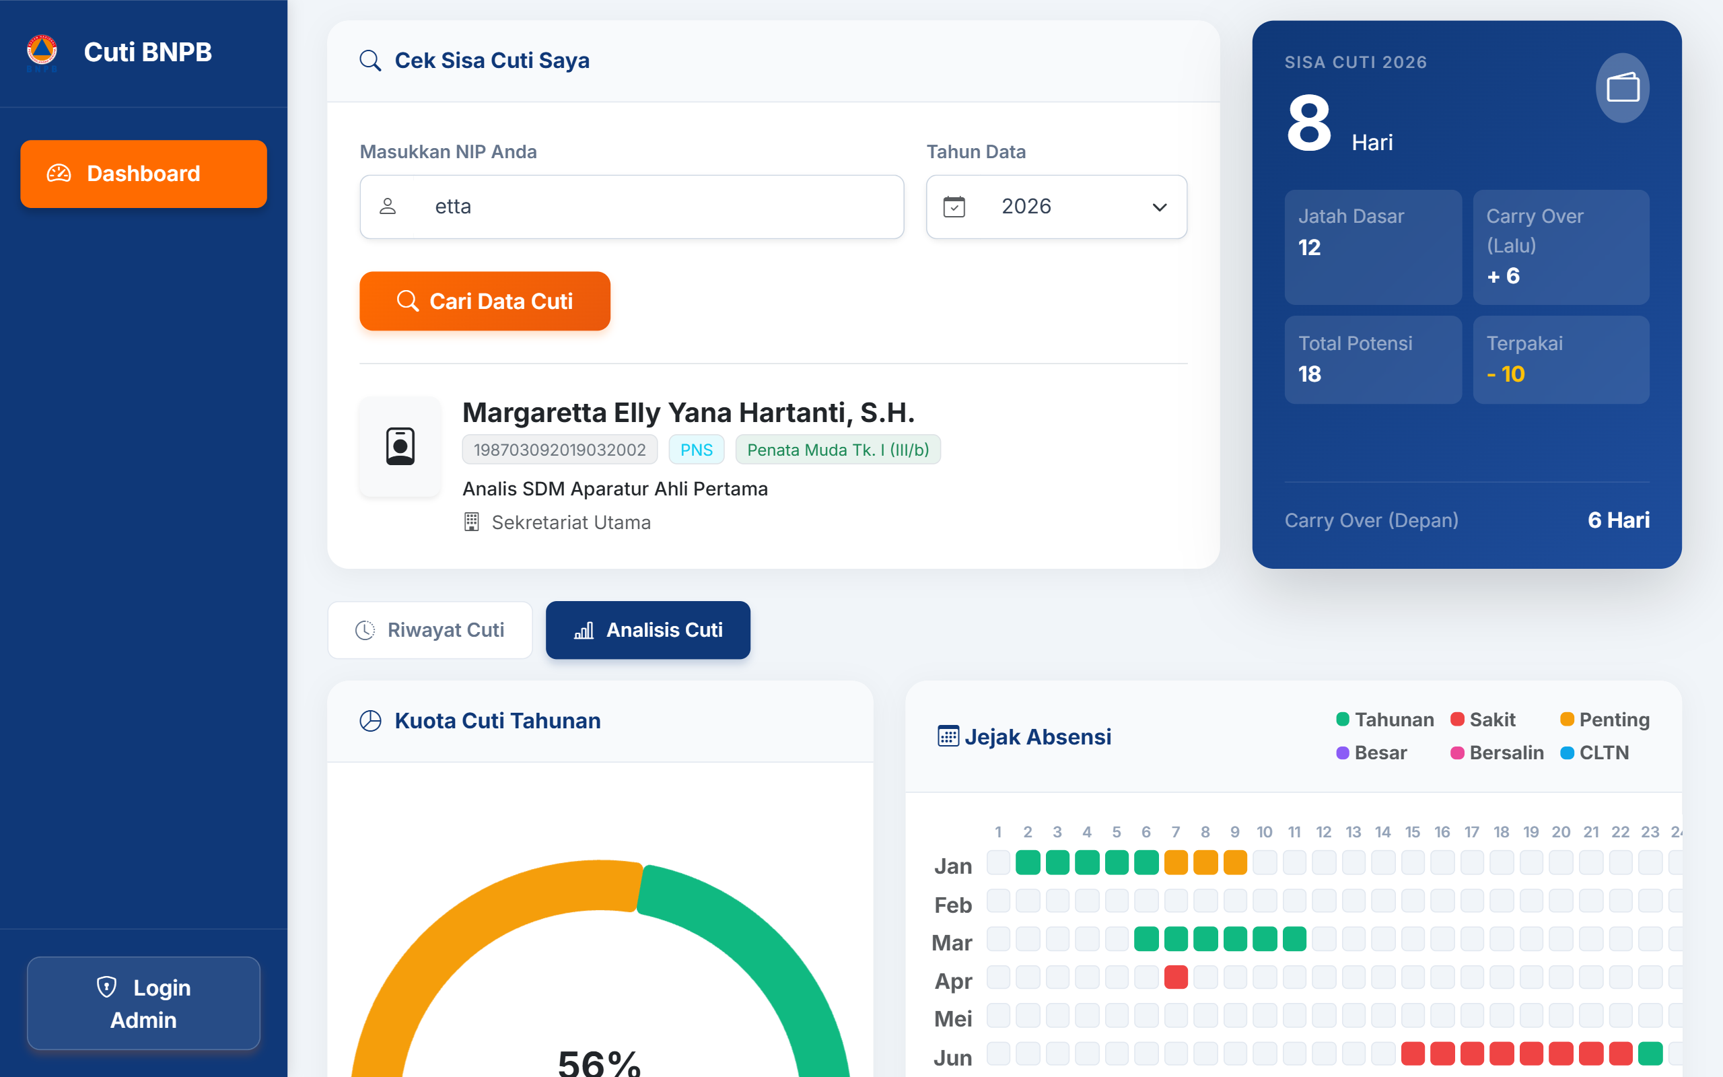Click the Mar row label in Jejak Absensi
This screenshot has height=1077, width=1723.
(x=952, y=942)
